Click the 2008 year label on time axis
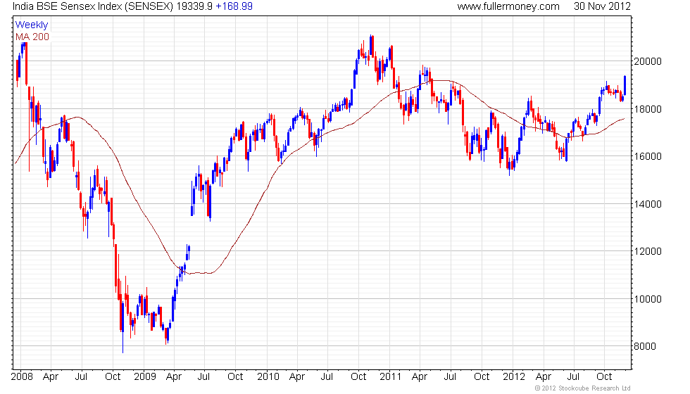The width and height of the screenshot is (690, 394). click(x=22, y=377)
